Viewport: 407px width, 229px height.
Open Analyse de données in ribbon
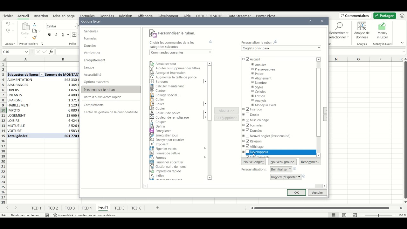click(x=362, y=31)
